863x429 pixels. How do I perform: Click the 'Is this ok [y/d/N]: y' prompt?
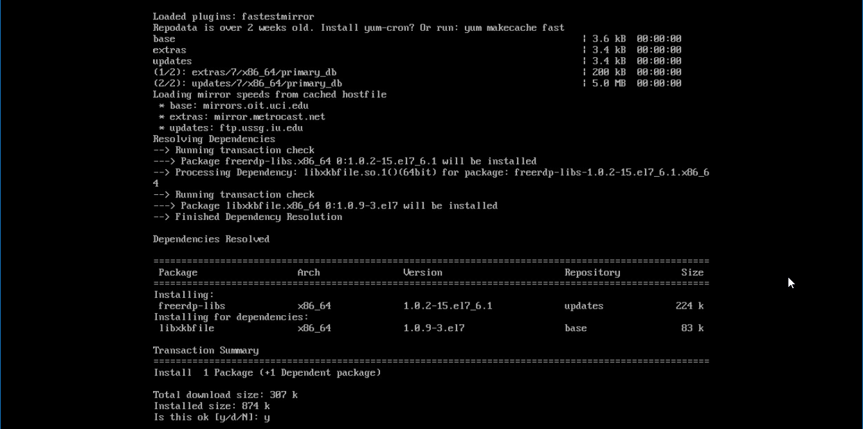coord(212,417)
